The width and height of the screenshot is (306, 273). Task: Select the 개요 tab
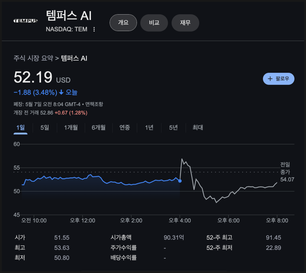point(123,22)
